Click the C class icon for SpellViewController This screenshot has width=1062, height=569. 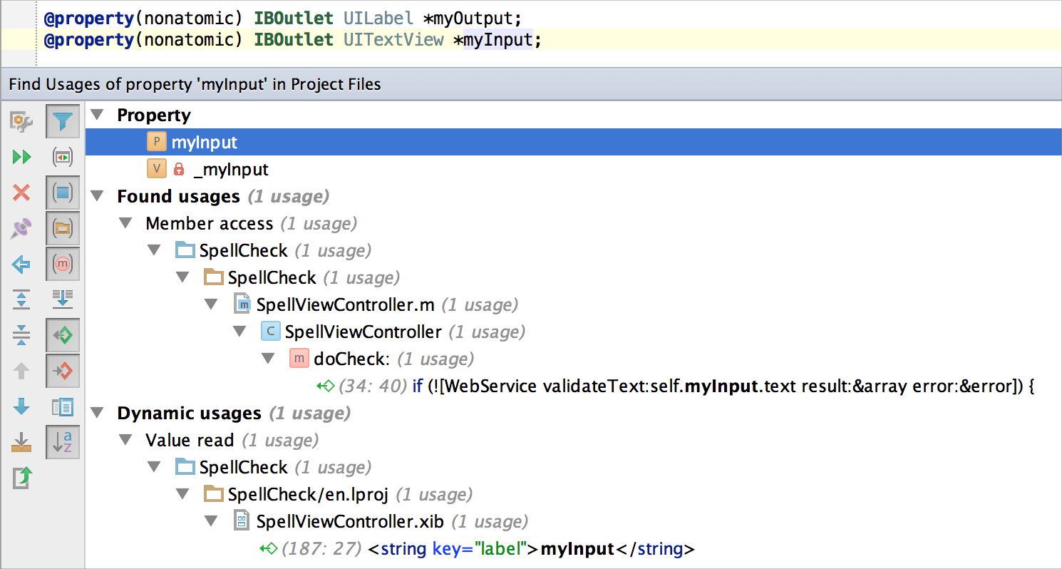[x=270, y=332]
